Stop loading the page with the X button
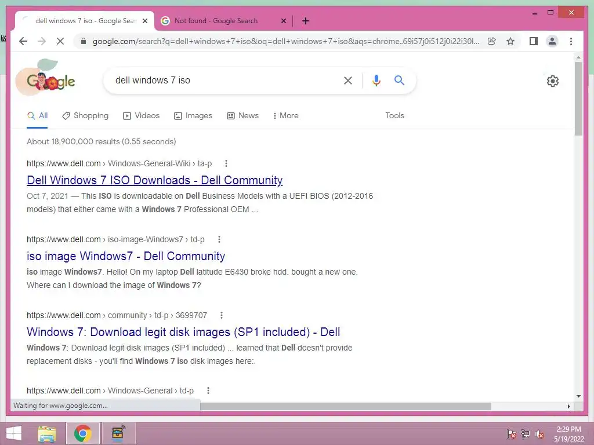 [60, 41]
